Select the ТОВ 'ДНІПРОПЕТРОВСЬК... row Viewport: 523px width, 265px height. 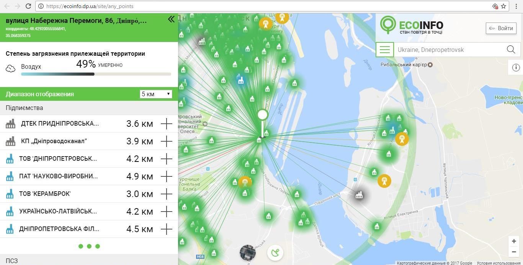pyautogui.click(x=89, y=159)
